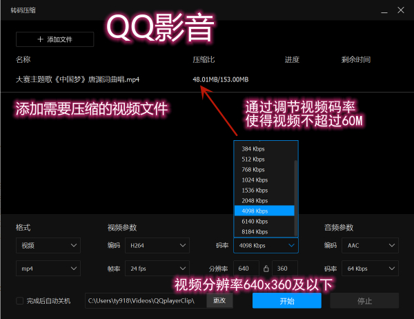Click the 进度 column header
The image size is (414, 319).
click(x=292, y=59)
